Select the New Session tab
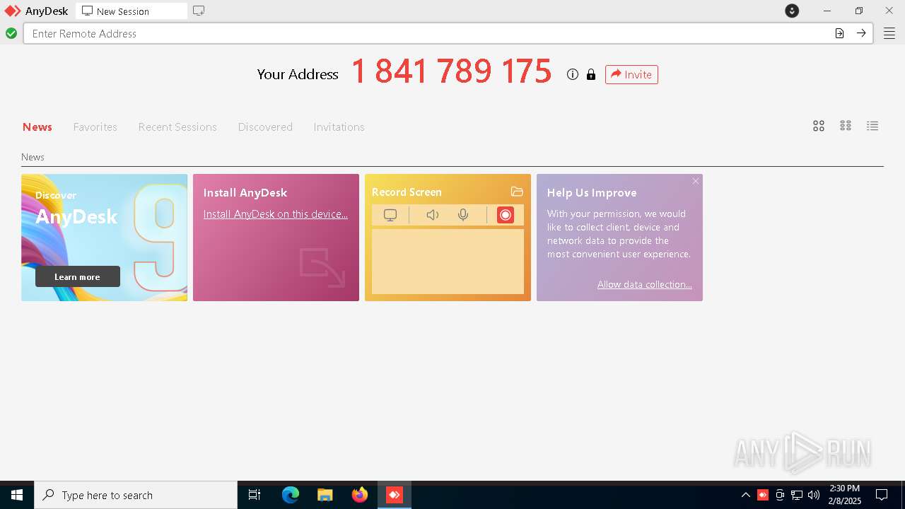Image resolution: width=905 pixels, height=509 pixels. point(132,11)
